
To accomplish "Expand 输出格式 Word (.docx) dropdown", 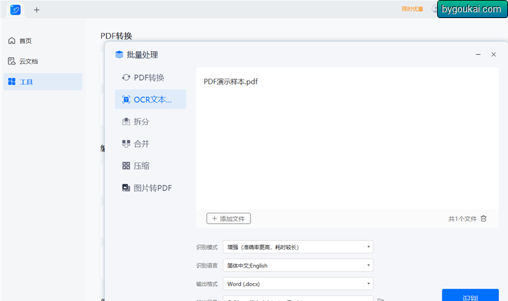I will (297, 284).
